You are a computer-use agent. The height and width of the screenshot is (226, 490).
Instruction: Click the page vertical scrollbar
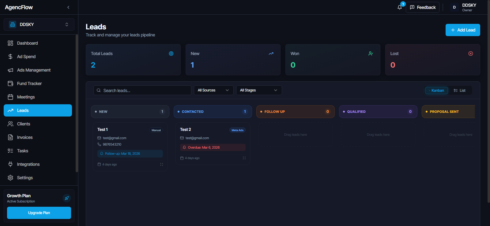[488, 101]
